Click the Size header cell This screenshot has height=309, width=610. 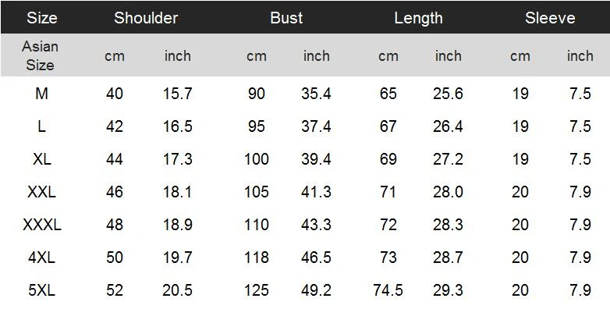click(41, 18)
